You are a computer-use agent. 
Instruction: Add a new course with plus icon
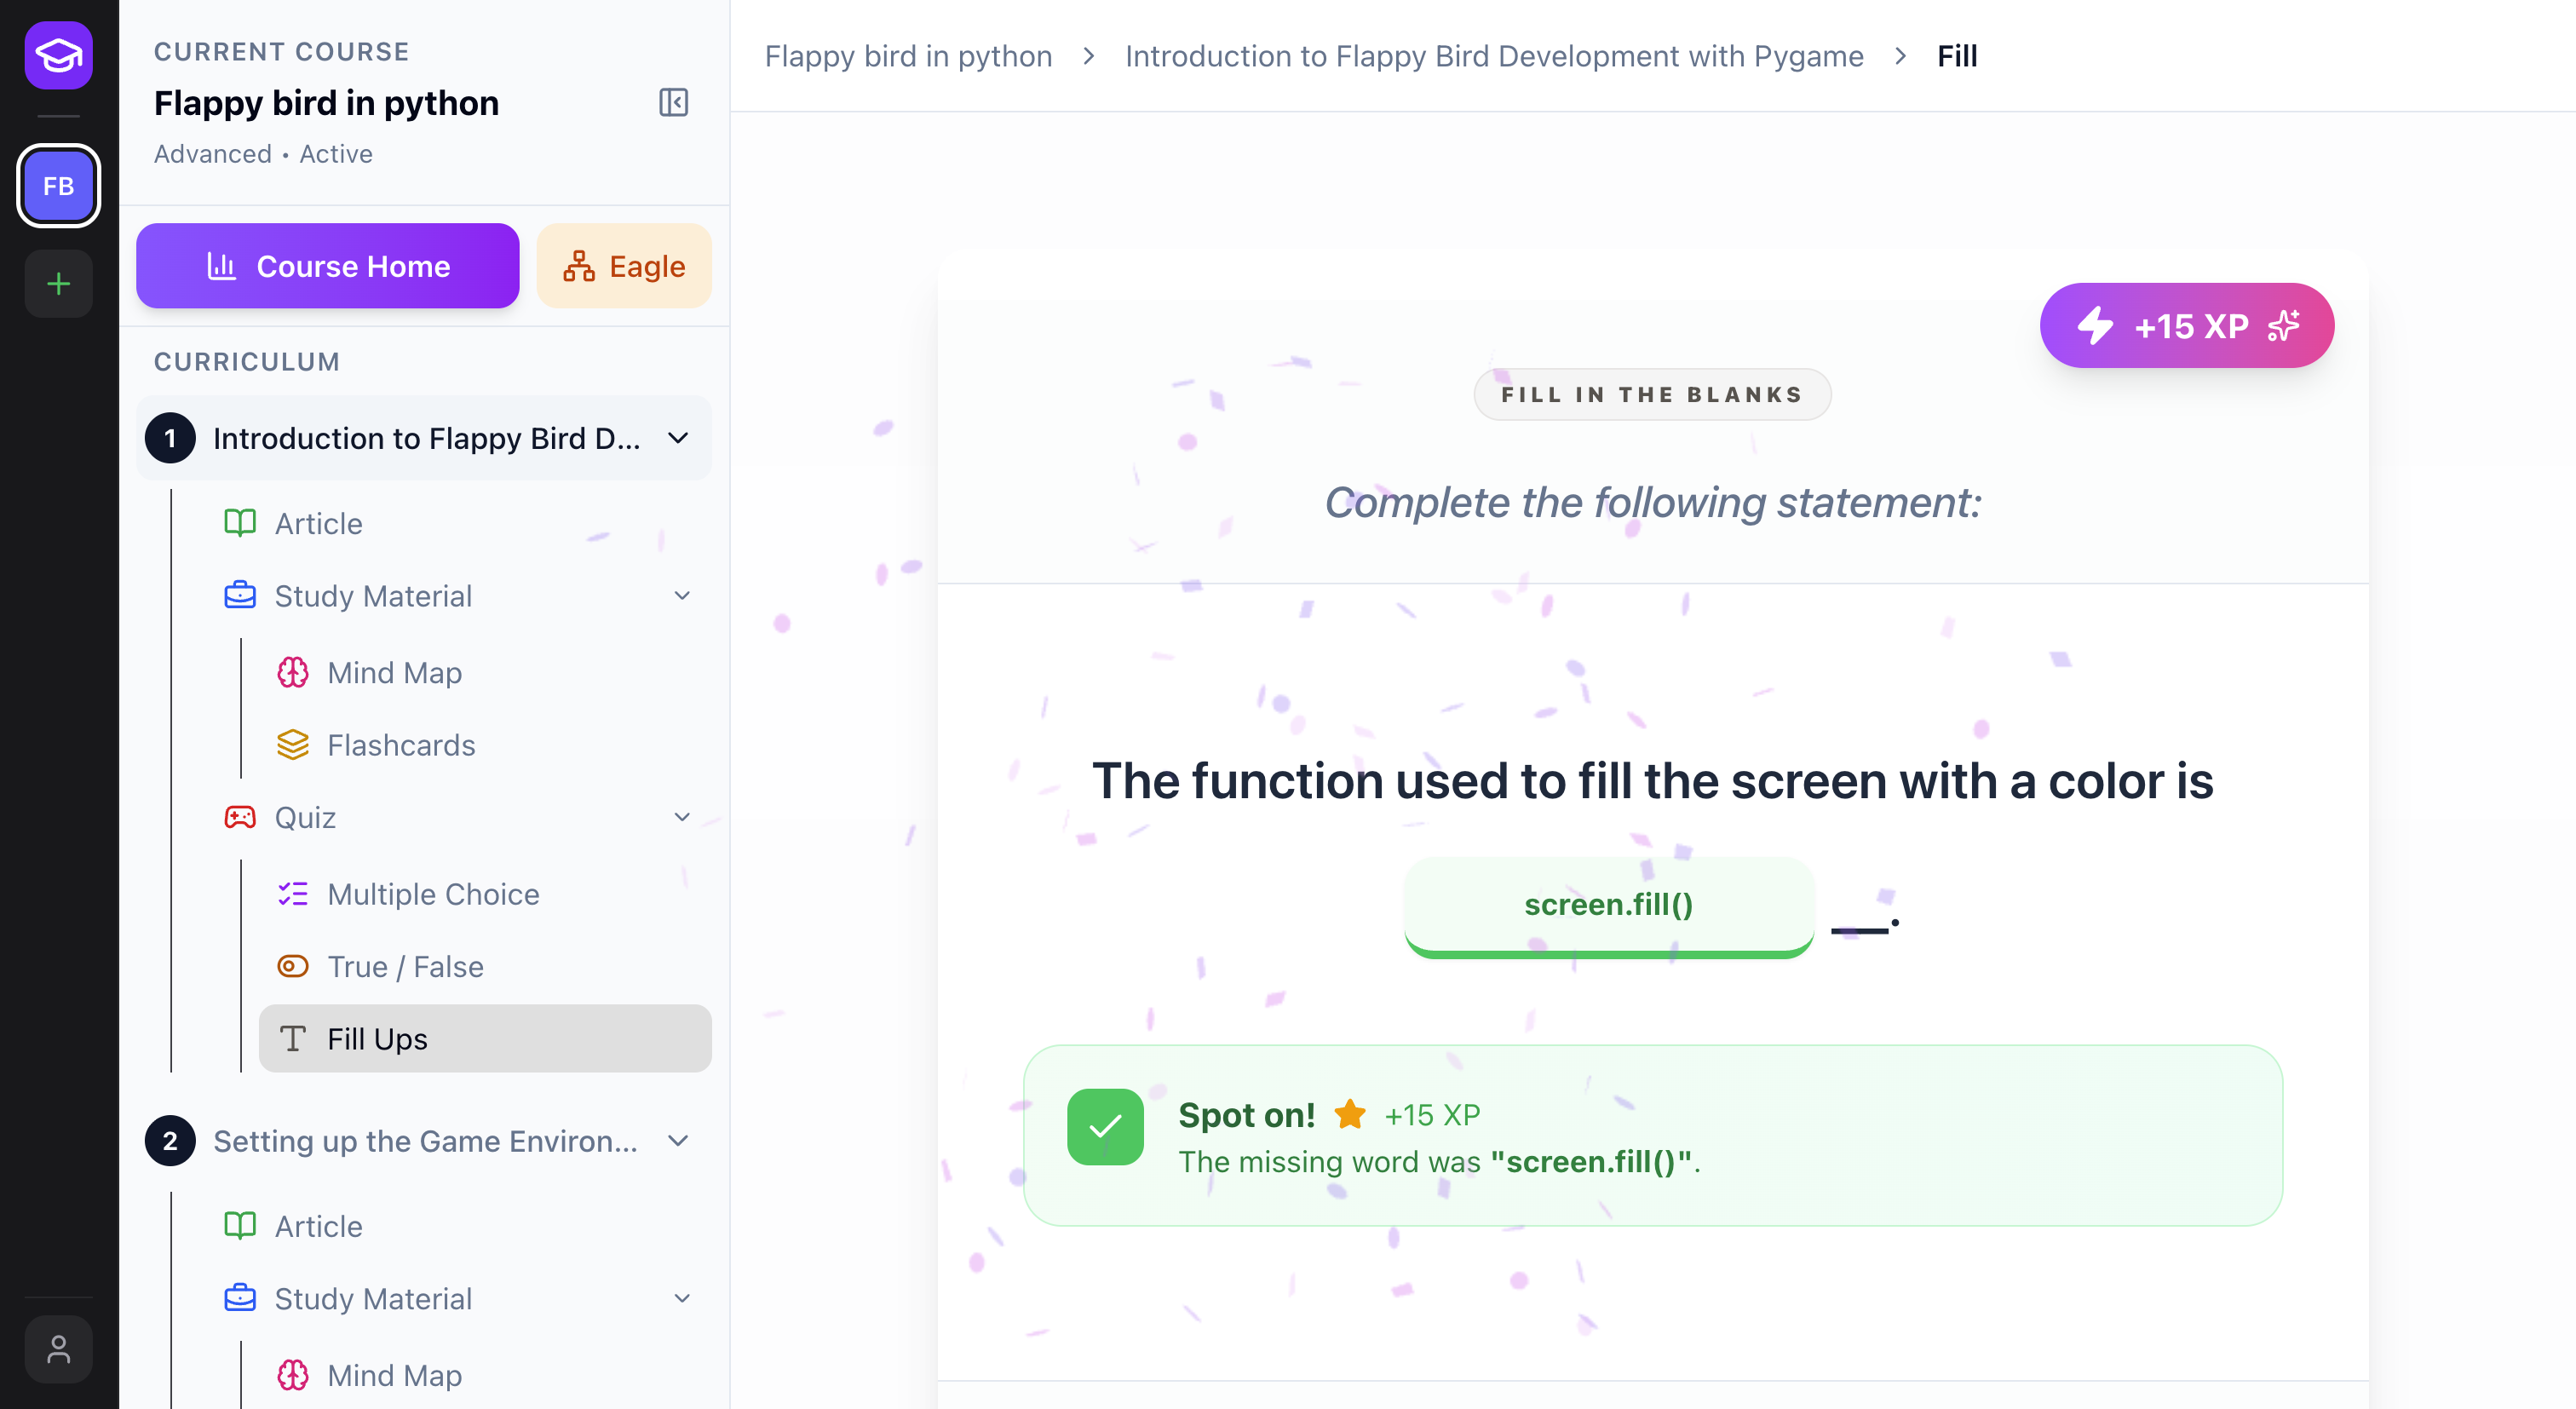pos(58,284)
